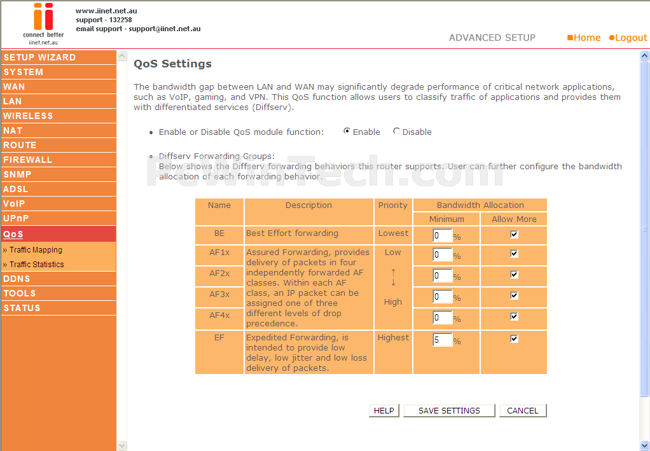Toggle Allow More checkbox for AF2x

pyautogui.click(x=514, y=274)
